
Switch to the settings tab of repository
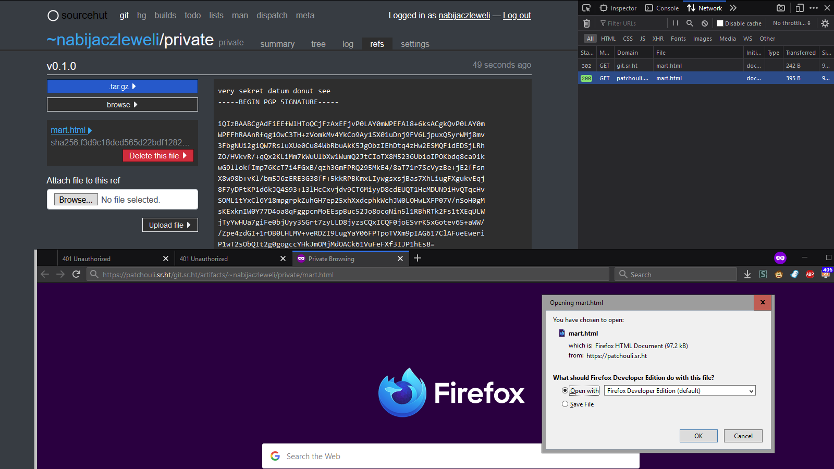point(415,44)
